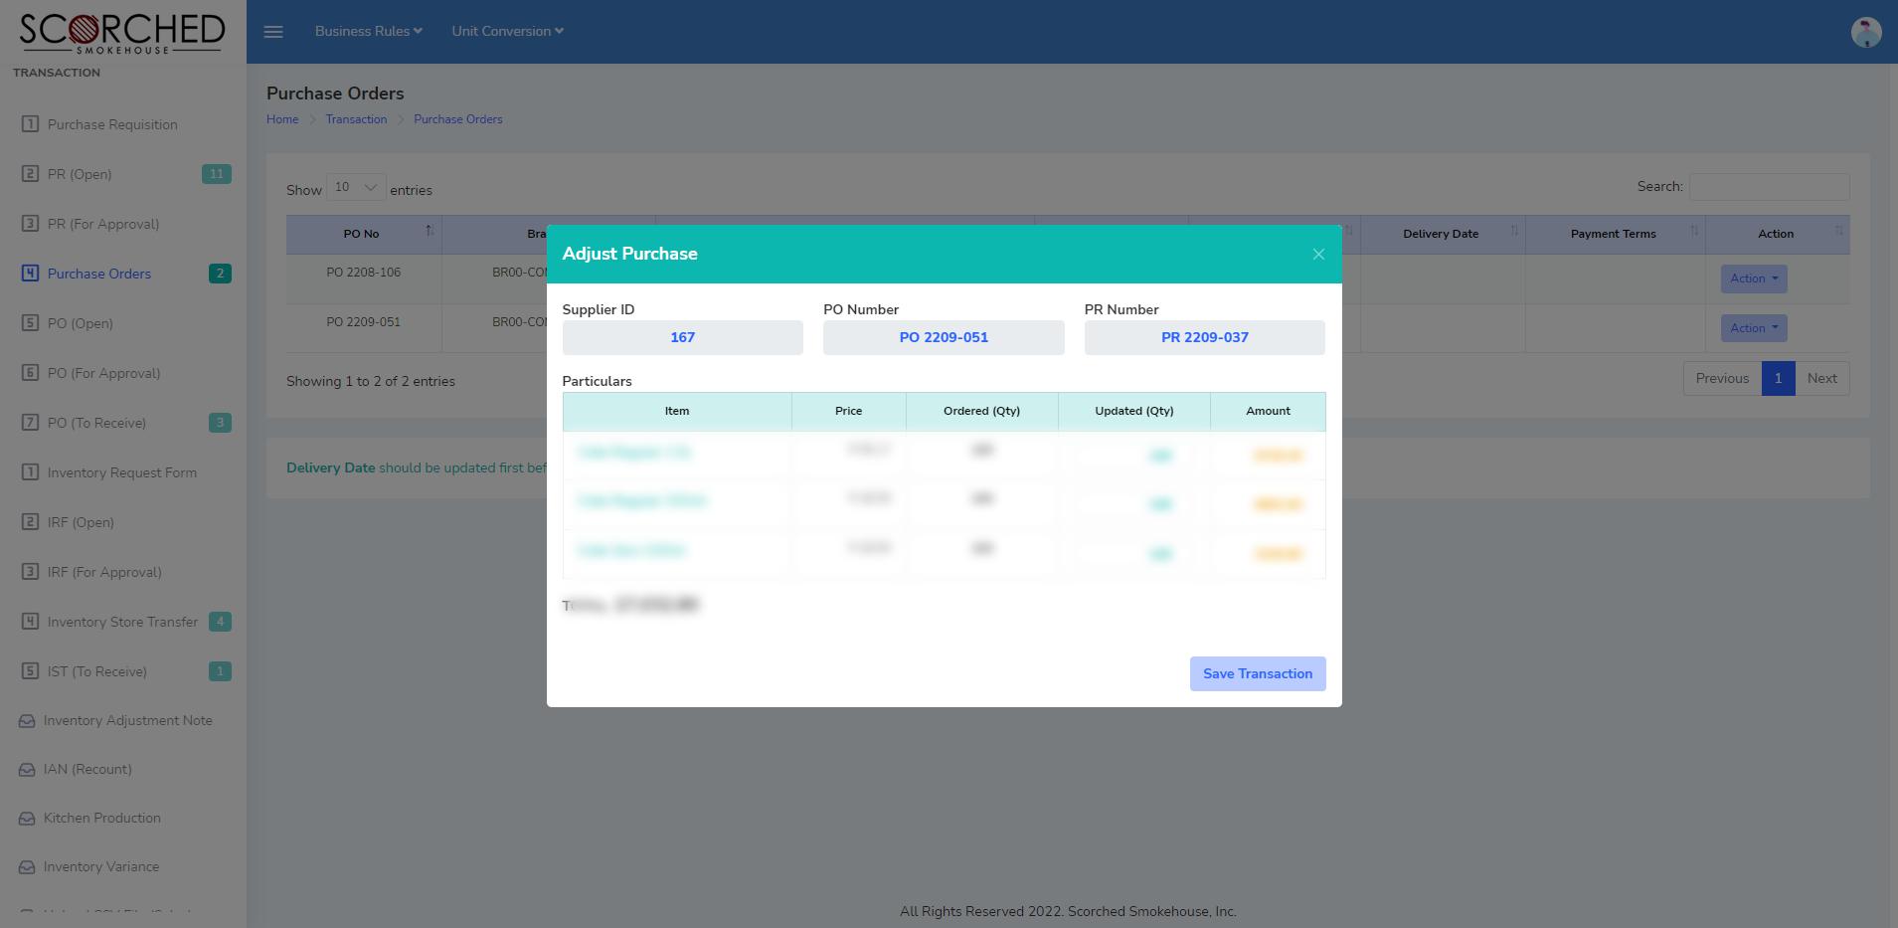Click the Inventory Adjustment Note inbox icon
Image resolution: width=1898 pixels, height=928 pixels.
(x=27, y=721)
